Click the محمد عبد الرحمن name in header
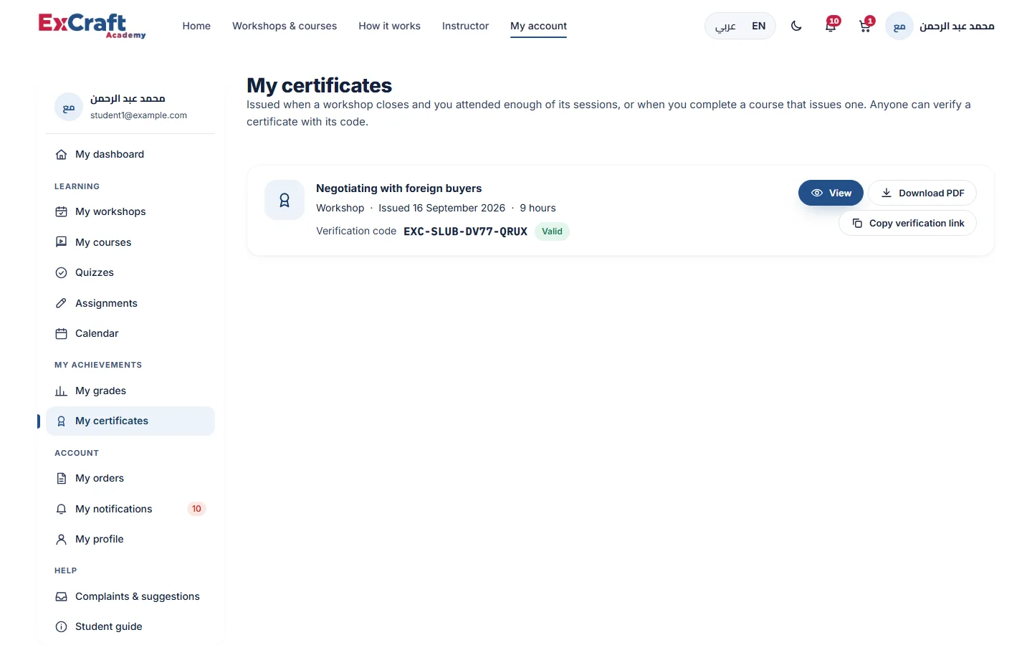The height and width of the screenshot is (645, 1032). (957, 26)
